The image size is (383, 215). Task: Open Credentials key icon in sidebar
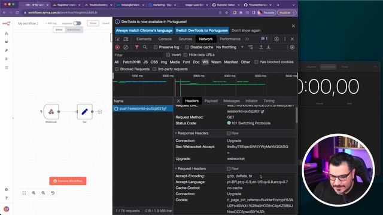[7, 50]
